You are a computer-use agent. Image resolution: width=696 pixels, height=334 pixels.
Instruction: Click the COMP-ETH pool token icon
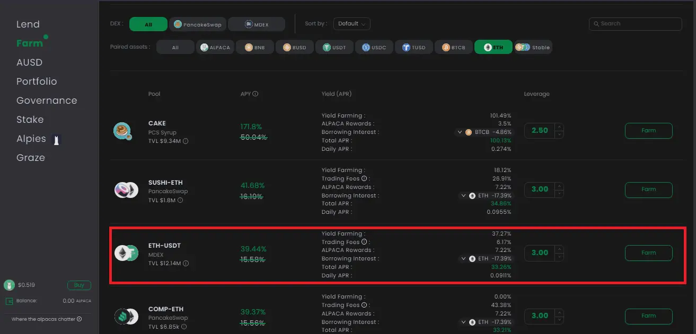[x=126, y=317]
